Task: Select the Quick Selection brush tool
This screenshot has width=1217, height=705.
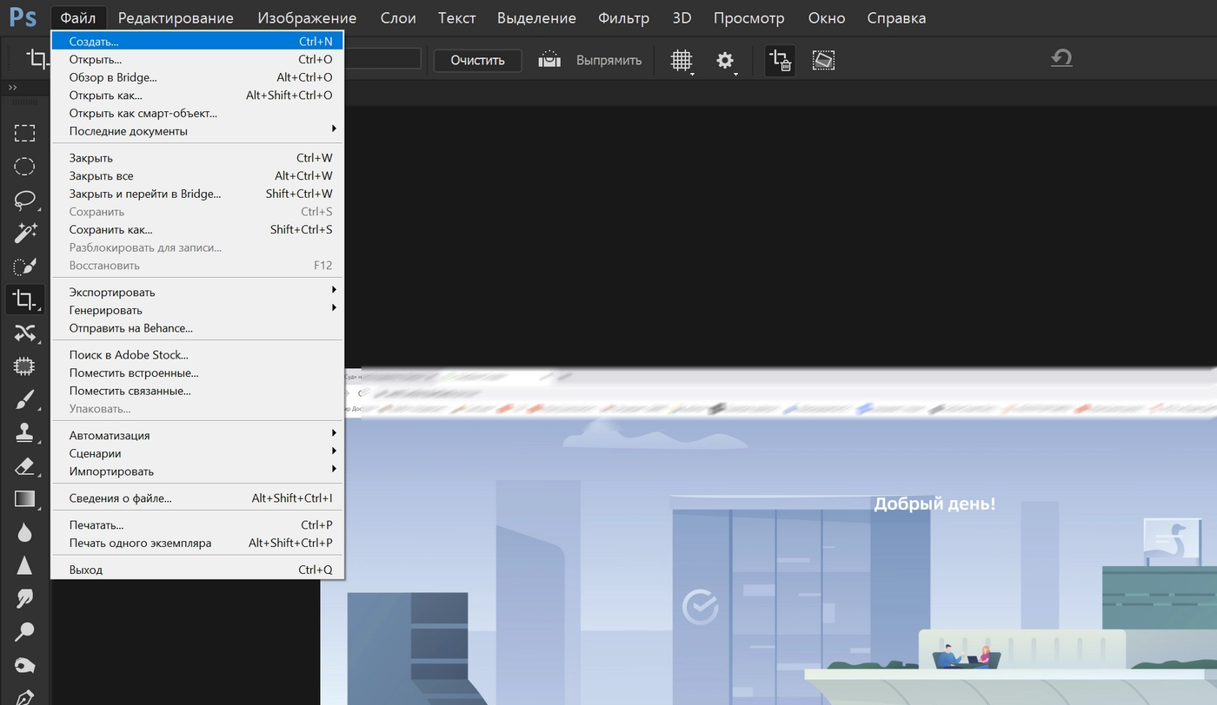Action: click(x=24, y=267)
